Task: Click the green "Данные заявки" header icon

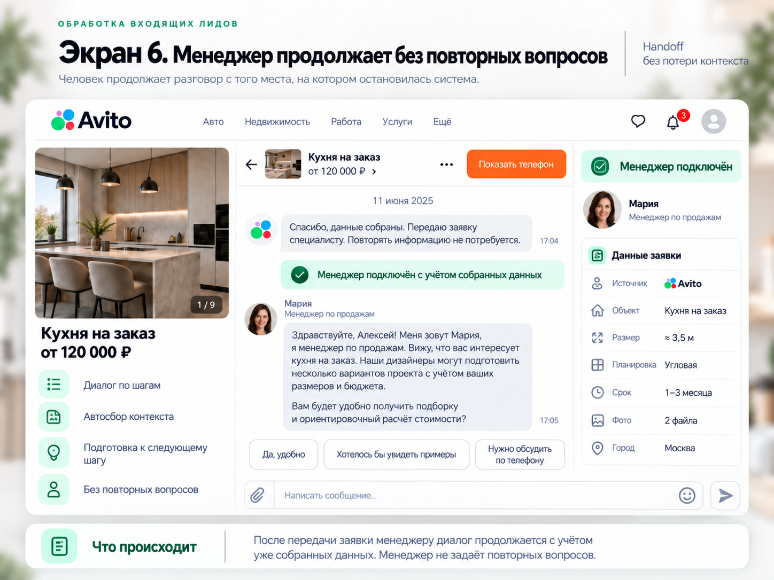Action: pyautogui.click(x=597, y=255)
